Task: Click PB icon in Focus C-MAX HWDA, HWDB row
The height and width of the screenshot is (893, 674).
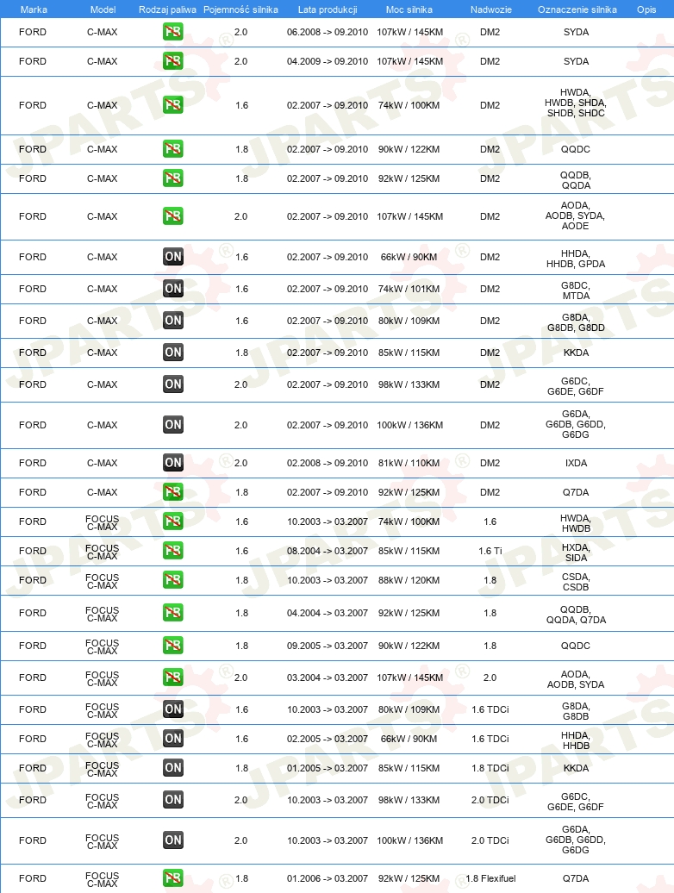Action: (x=173, y=521)
